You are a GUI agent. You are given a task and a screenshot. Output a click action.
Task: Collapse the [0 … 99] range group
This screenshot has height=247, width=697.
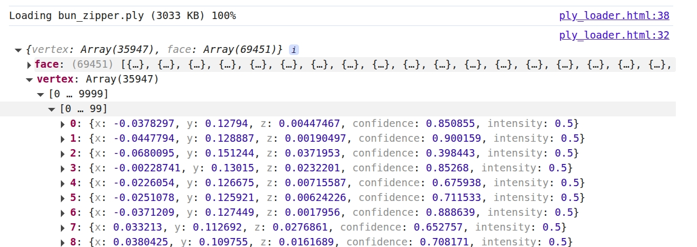[x=51, y=109]
